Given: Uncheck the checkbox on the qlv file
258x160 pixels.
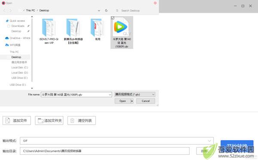Looking at the screenshot, I should pos(113,18).
